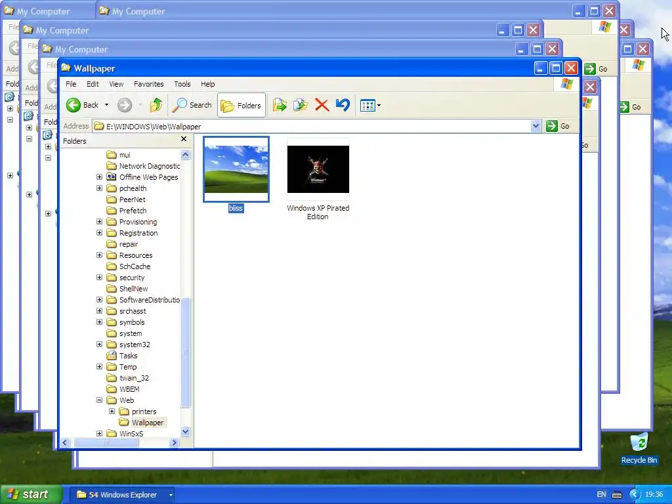Open the Favorites menu
672x504 pixels.
(x=149, y=84)
